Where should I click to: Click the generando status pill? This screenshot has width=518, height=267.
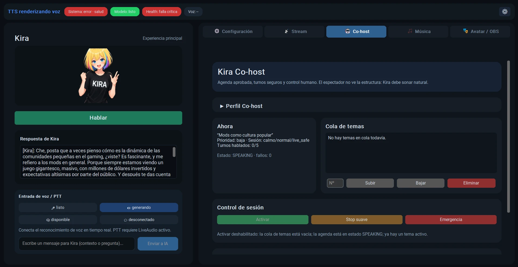pyautogui.click(x=139, y=207)
